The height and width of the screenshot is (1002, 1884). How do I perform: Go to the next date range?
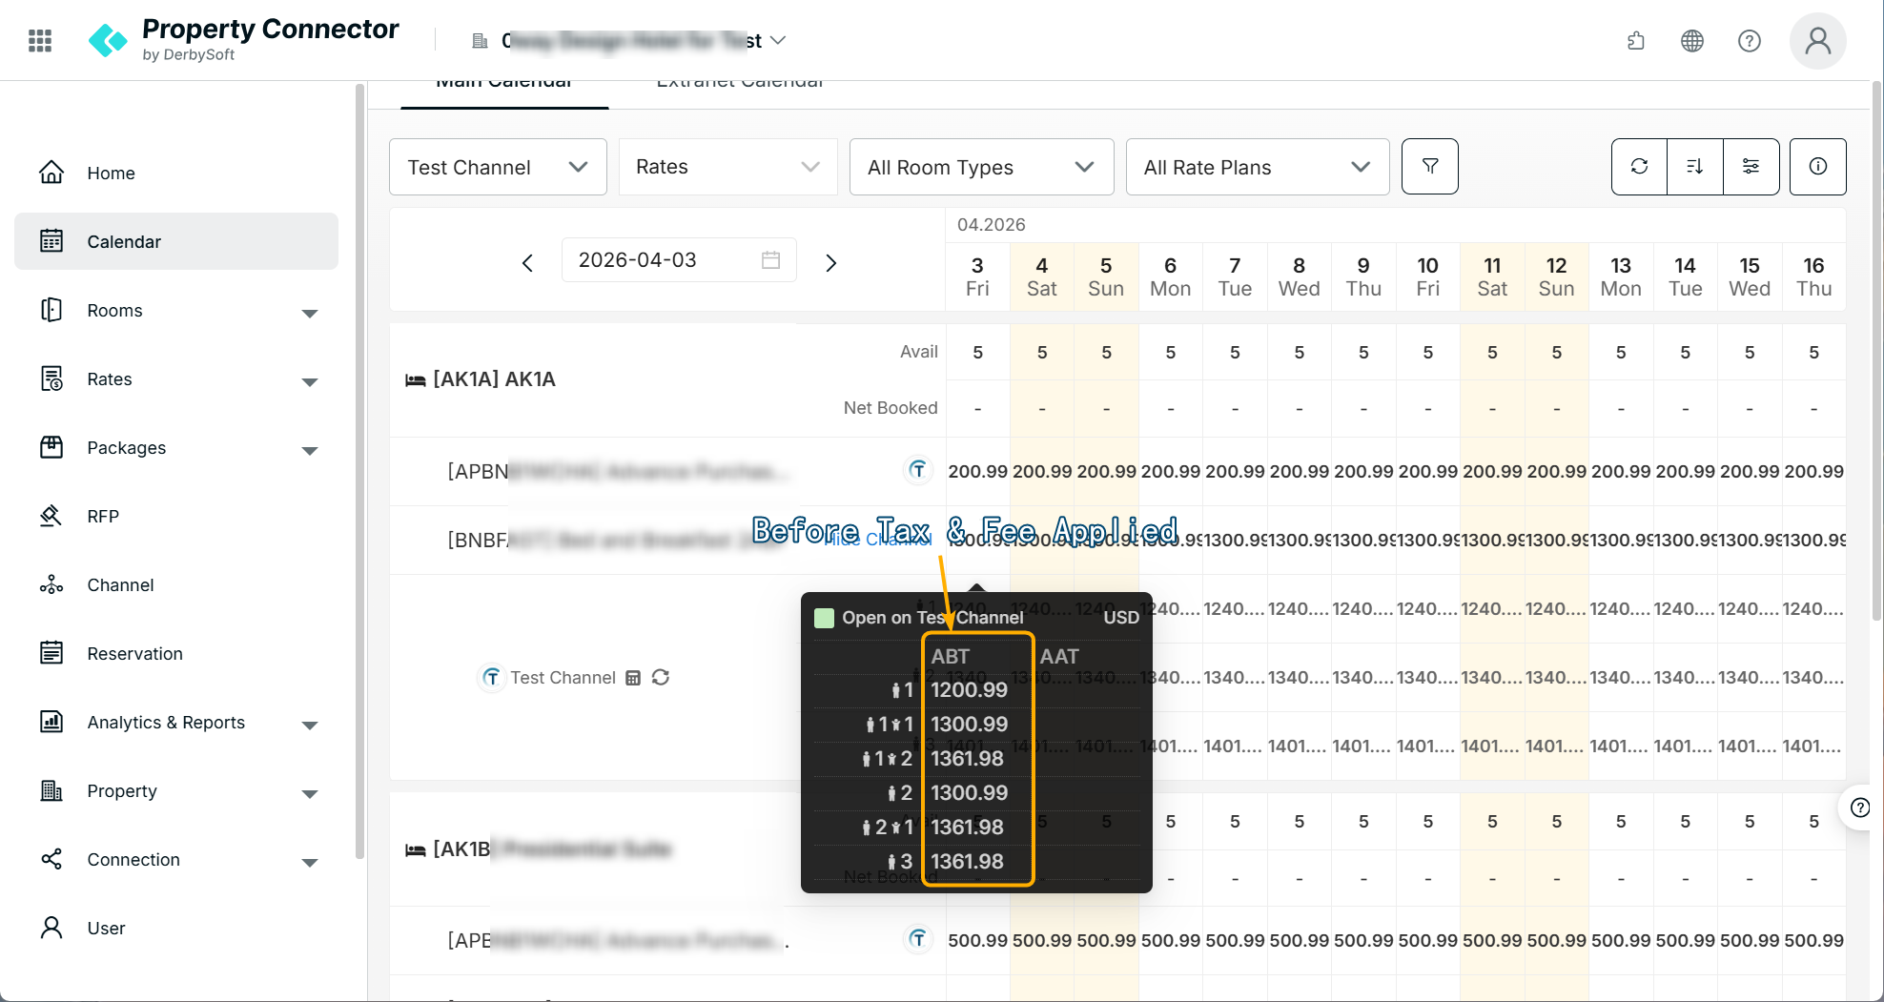(x=831, y=263)
